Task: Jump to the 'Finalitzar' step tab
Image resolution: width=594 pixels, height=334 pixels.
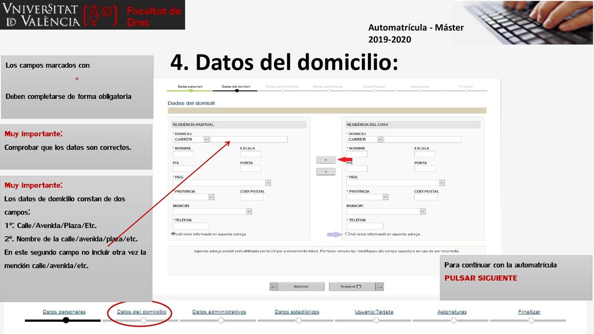Action: [x=466, y=87]
